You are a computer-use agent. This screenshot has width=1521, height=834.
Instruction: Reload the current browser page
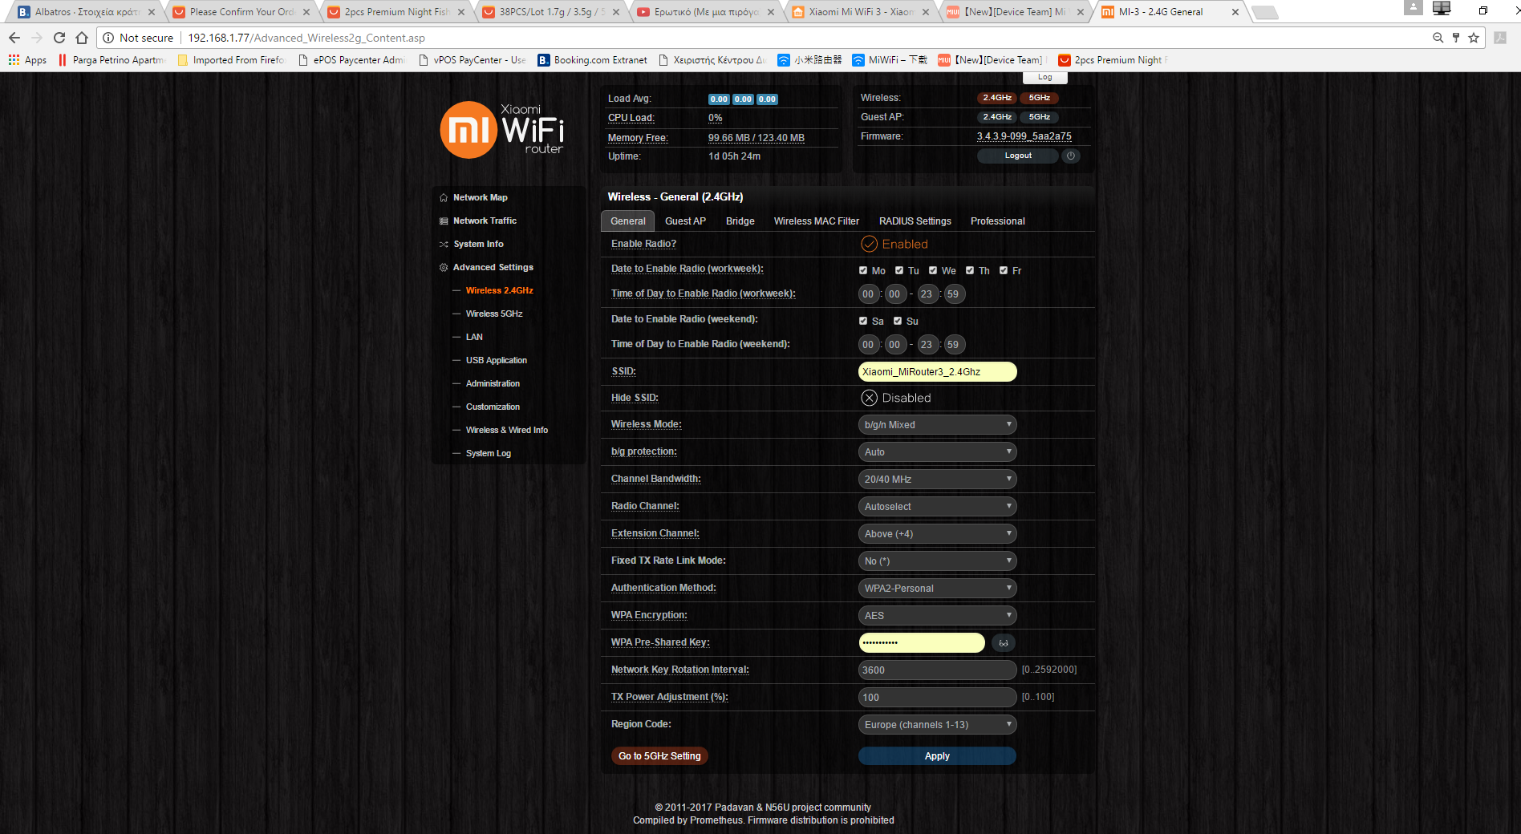[59, 38]
